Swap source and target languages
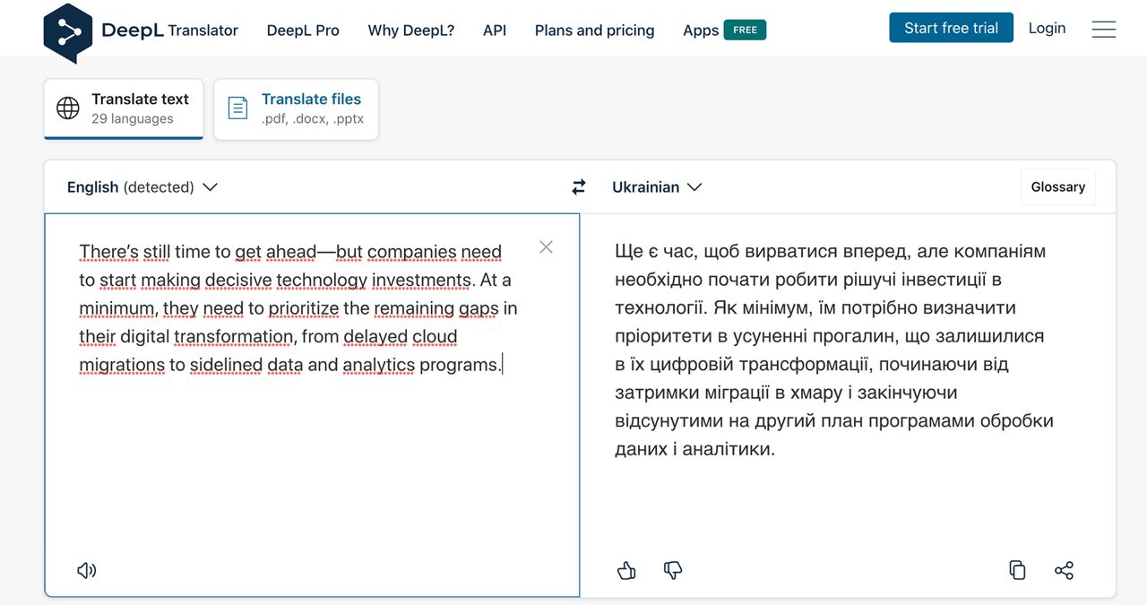The height and width of the screenshot is (605, 1147). click(x=579, y=187)
